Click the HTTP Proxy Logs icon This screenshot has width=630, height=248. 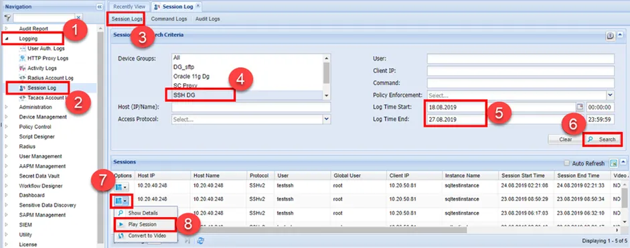pyautogui.click(x=23, y=58)
